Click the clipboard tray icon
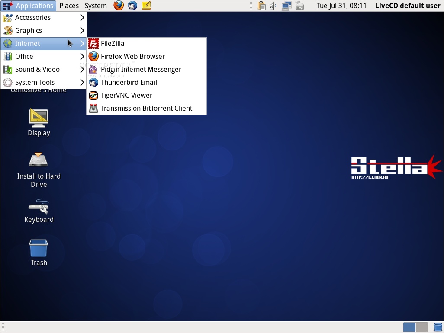 261,6
